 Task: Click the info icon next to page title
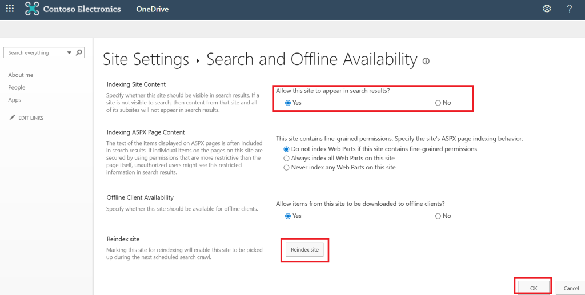point(426,61)
